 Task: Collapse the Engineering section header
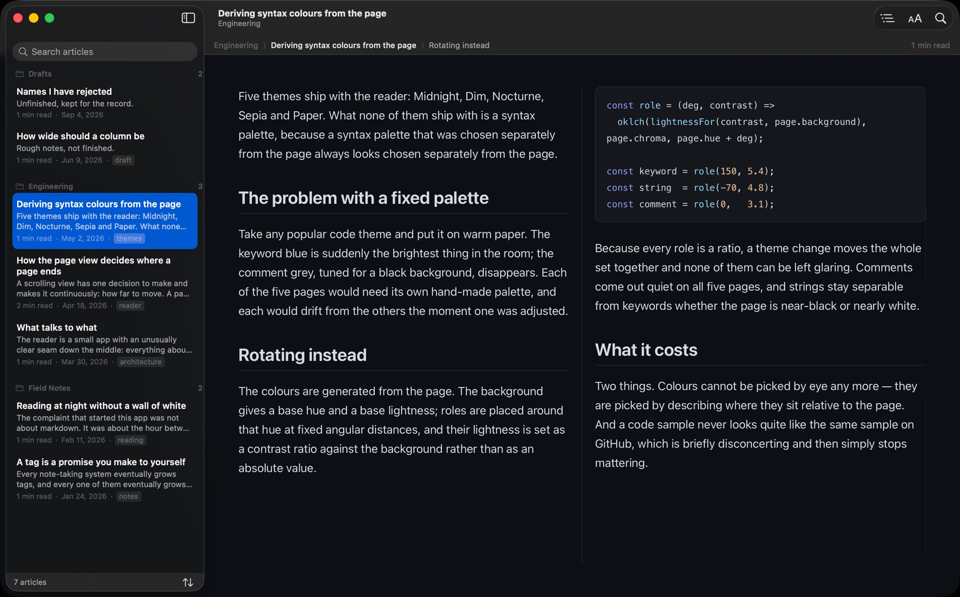coord(105,186)
